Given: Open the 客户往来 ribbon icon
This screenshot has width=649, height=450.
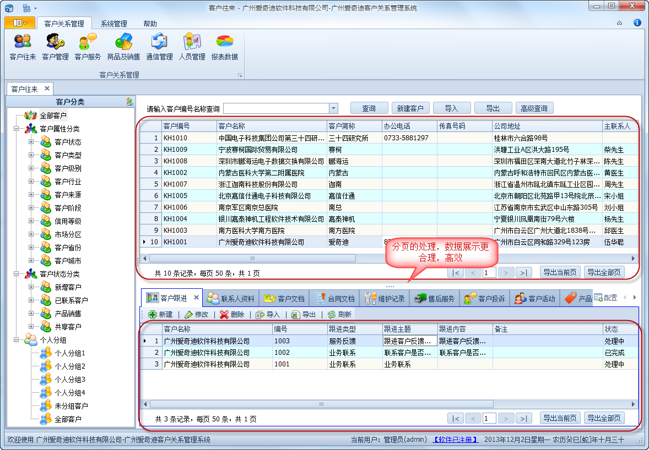Looking at the screenshot, I should pos(23,47).
